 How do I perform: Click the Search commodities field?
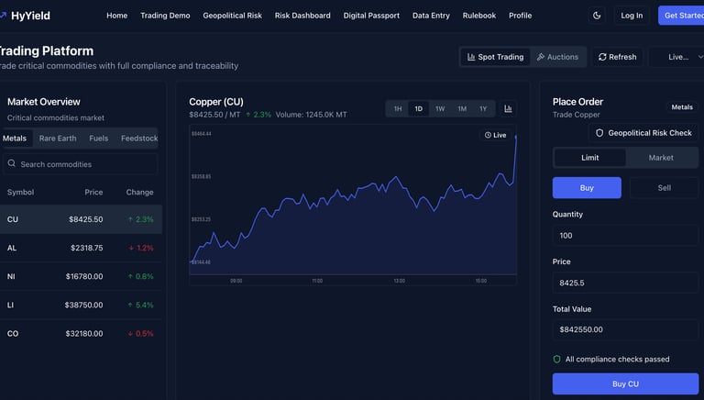(x=81, y=164)
